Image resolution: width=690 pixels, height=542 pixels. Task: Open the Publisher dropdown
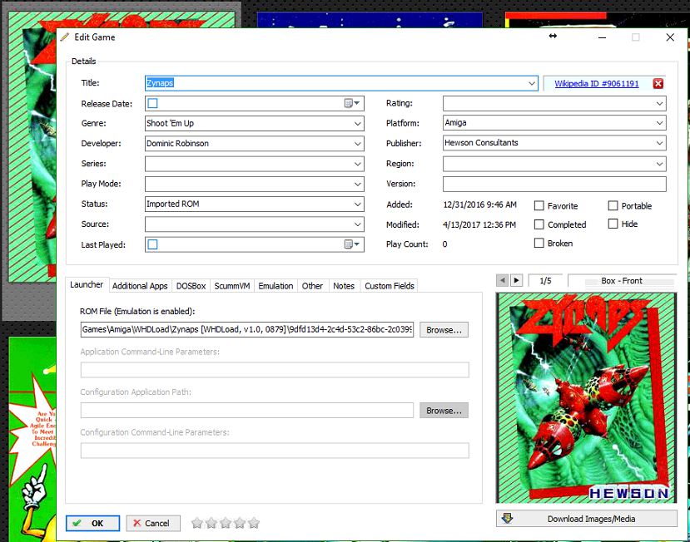point(660,143)
